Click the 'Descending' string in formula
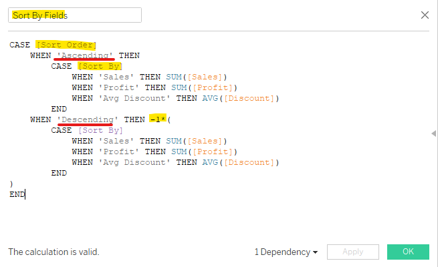 pos(90,119)
